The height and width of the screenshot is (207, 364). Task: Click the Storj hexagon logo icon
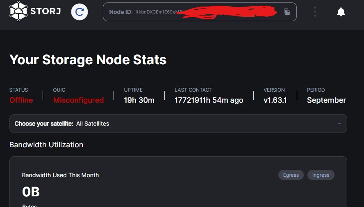[18, 11]
